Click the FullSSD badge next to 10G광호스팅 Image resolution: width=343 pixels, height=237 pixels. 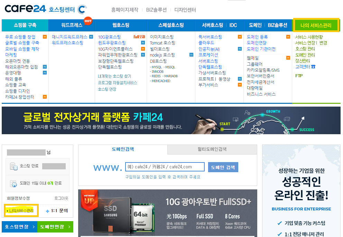[x=139, y=37]
